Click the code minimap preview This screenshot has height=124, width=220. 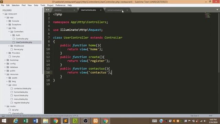(207, 15)
